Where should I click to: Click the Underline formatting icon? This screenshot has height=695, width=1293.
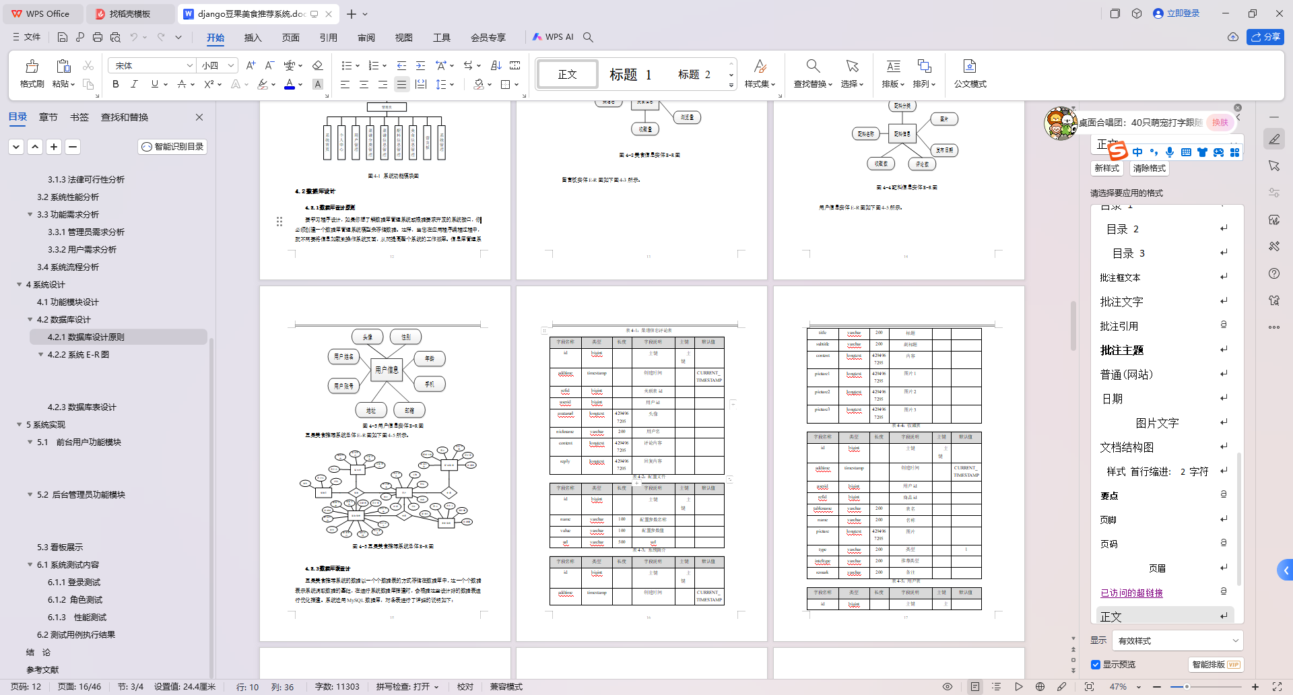point(155,84)
